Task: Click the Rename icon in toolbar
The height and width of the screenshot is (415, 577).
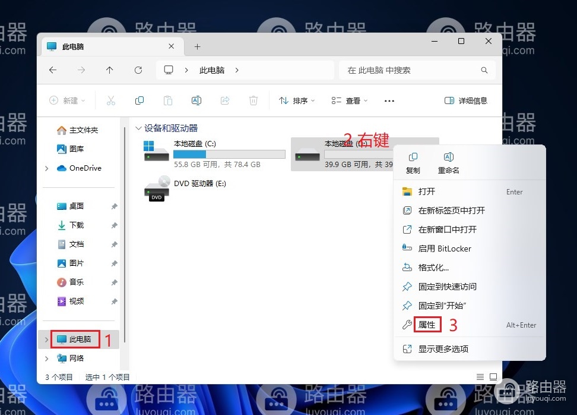Action: click(196, 100)
